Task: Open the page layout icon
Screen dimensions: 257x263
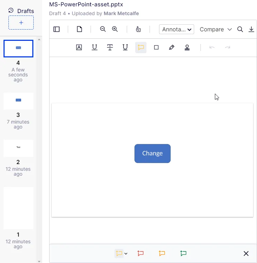Action: click(x=79, y=29)
